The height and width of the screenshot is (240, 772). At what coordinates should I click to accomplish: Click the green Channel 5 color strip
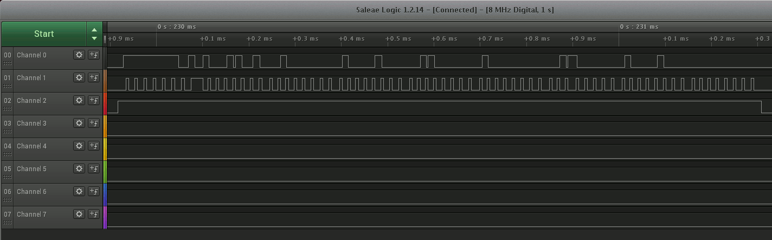coord(105,171)
